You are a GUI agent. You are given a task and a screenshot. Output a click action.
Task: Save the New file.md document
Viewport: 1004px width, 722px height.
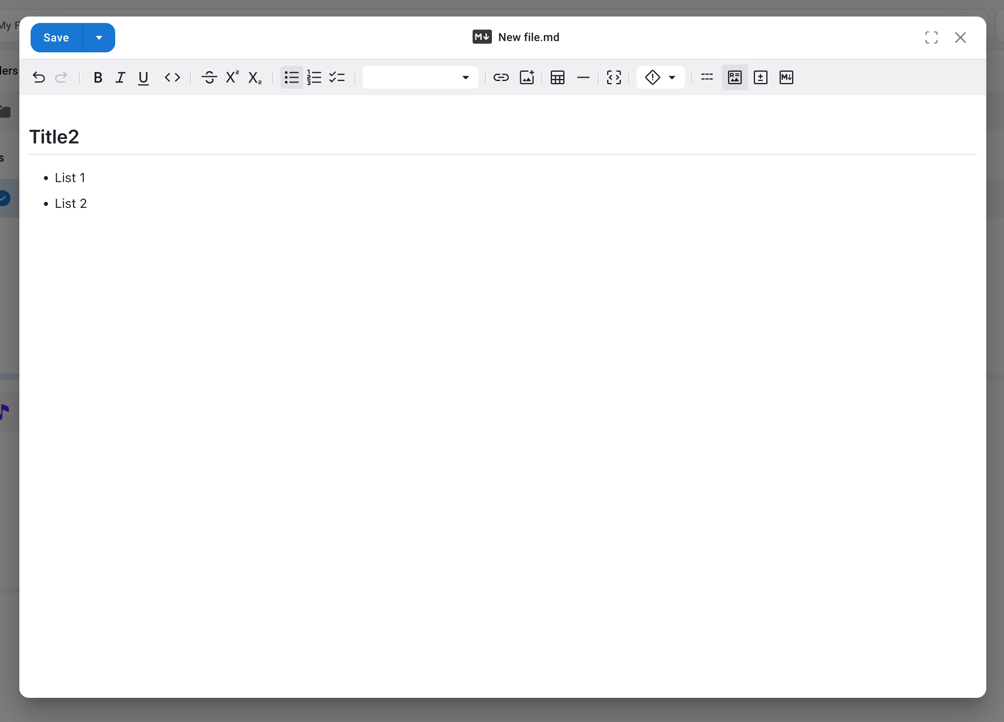[x=55, y=37]
